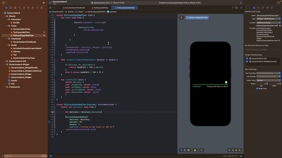Open DynamicIslandView file in navigator
Image resolution: width=282 pixels, height=158 pixels.
pyautogui.click(x=22, y=29)
